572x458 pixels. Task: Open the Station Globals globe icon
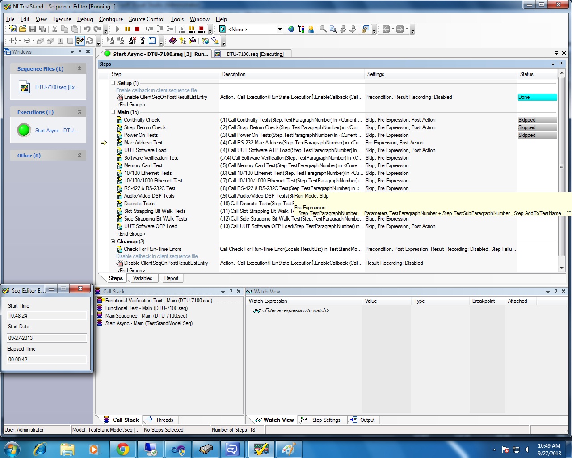(x=291, y=29)
